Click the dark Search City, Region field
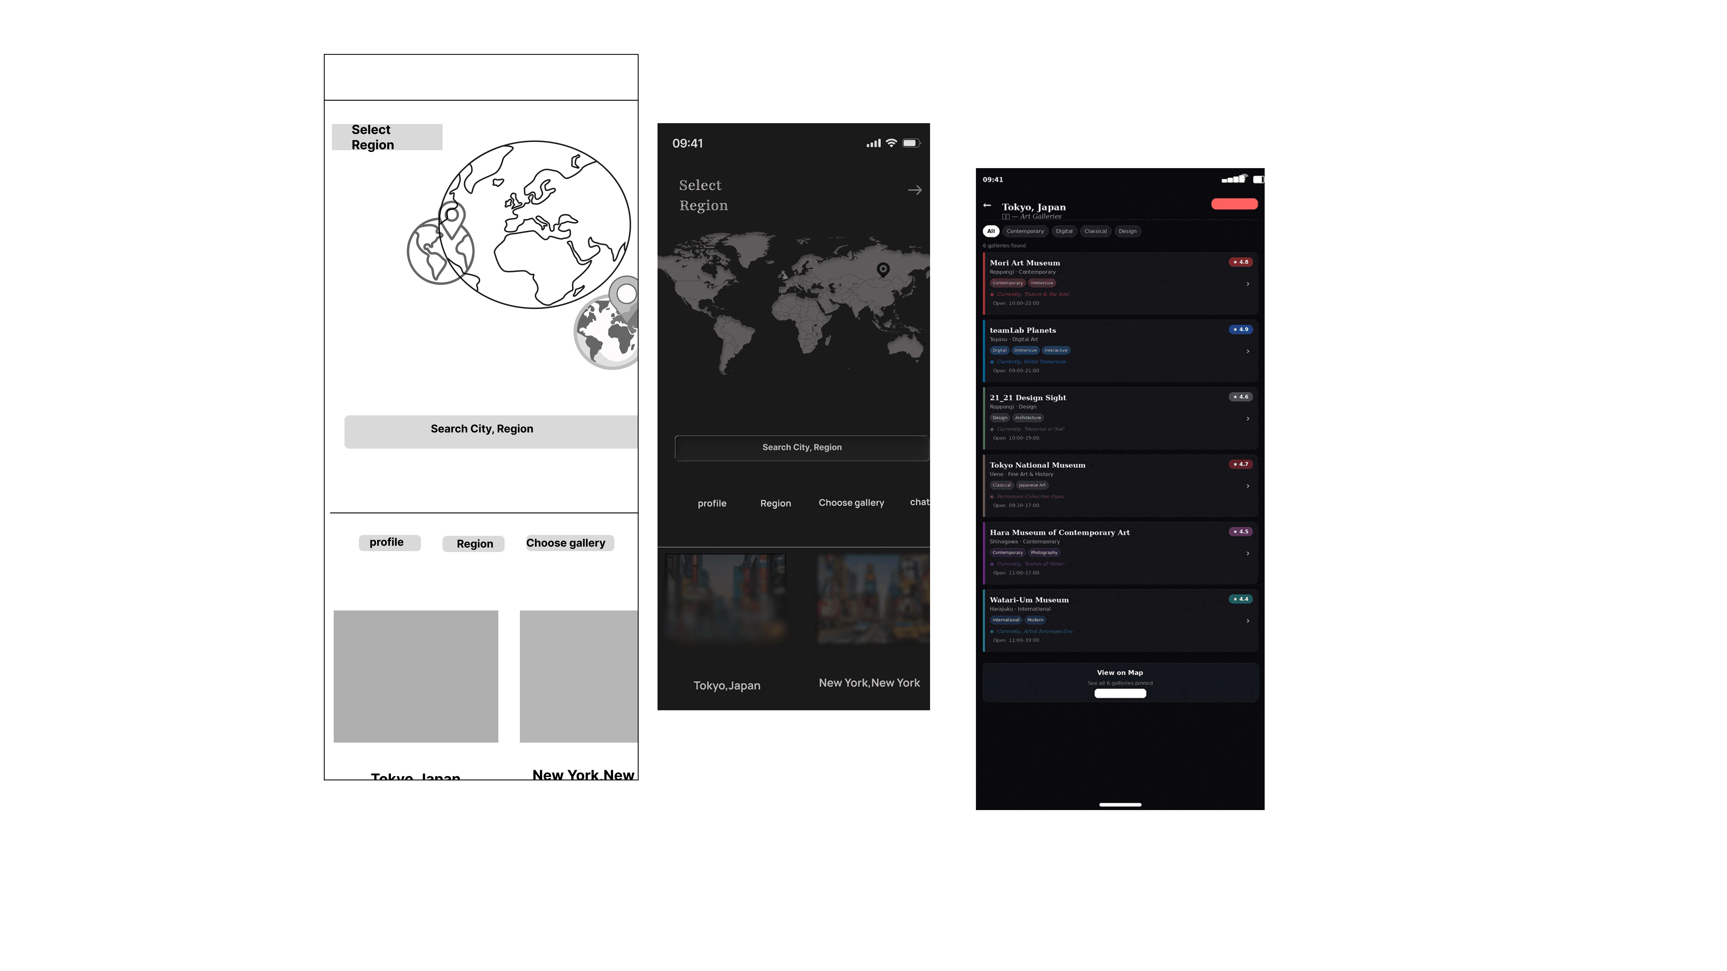The image size is (1727, 971). click(801, 448)
